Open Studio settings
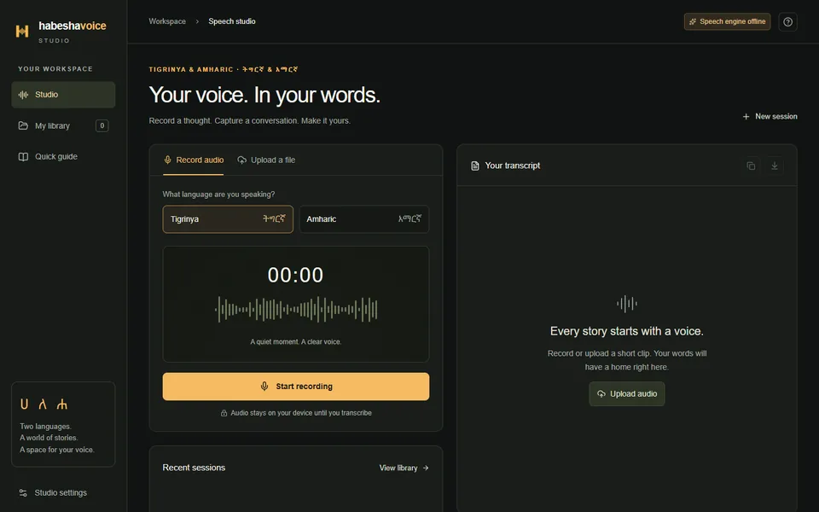 [x=53, y=492]
